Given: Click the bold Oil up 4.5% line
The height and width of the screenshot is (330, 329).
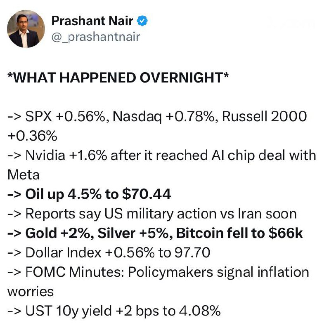Looking at the screenshot, I should click(89, 194).
